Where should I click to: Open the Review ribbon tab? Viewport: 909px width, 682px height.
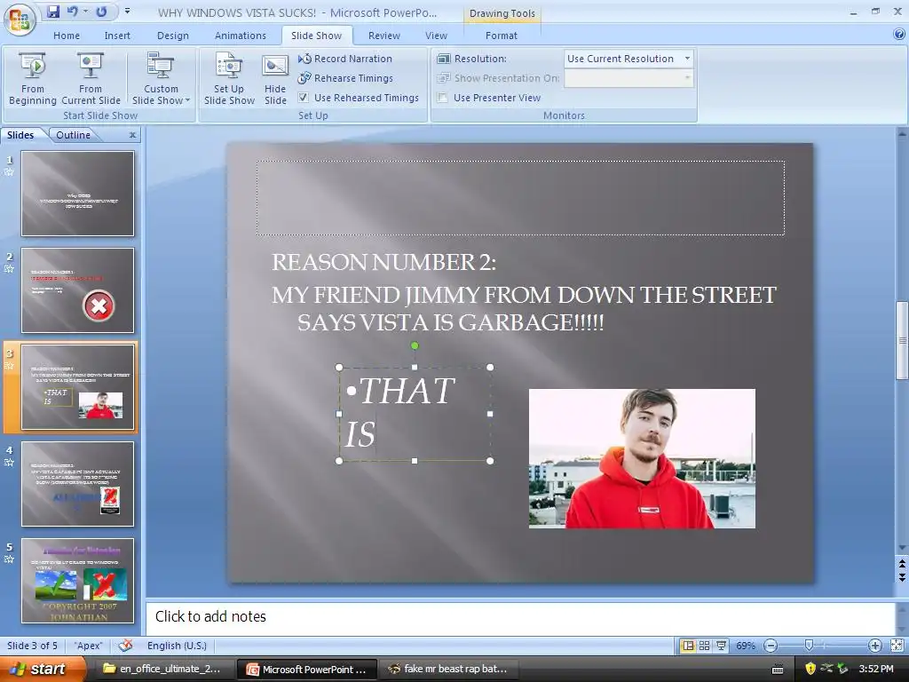383,36
